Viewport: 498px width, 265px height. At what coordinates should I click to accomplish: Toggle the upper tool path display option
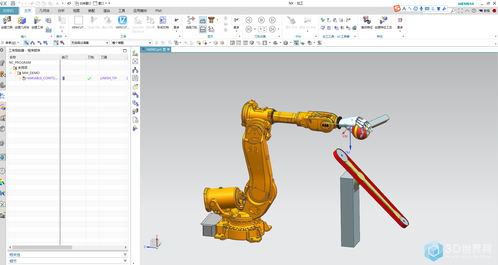click(203, 21)
